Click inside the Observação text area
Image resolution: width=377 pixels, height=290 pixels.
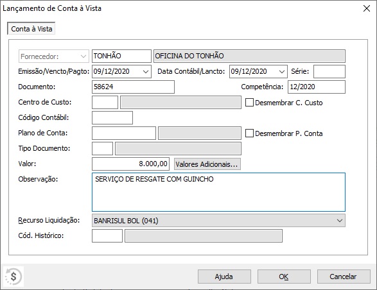tap(218, 192)
